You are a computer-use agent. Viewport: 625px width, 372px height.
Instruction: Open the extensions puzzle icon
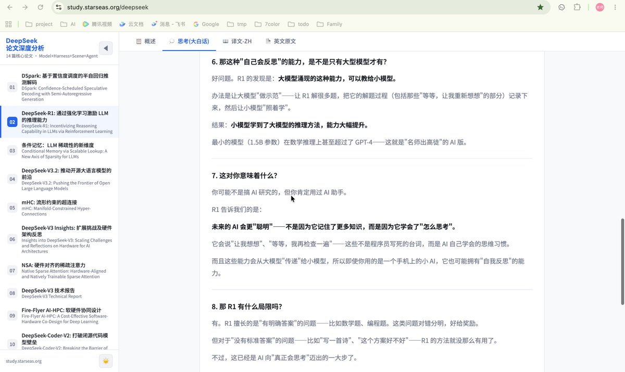[x=577, y=7]
